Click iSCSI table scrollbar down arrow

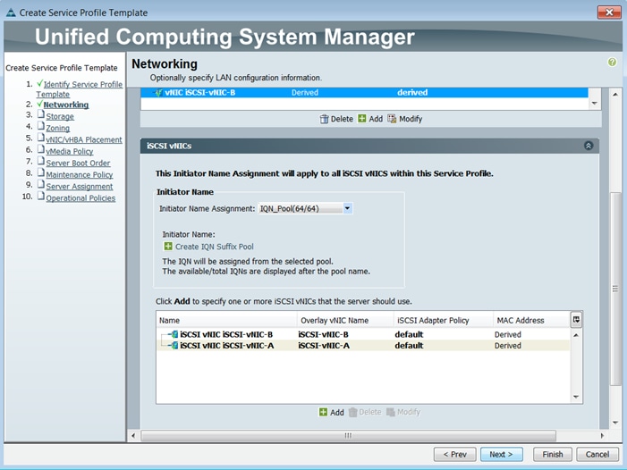[x=576, y=397]
